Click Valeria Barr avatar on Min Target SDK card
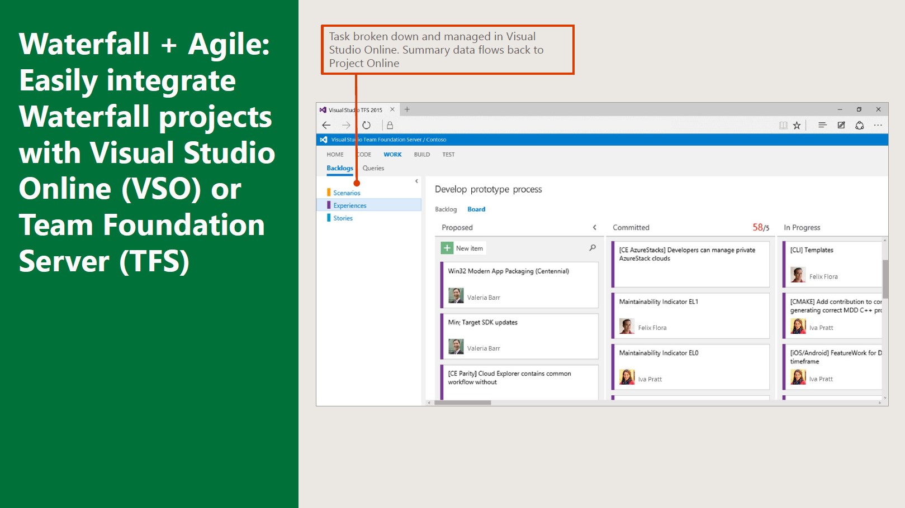 456,347
